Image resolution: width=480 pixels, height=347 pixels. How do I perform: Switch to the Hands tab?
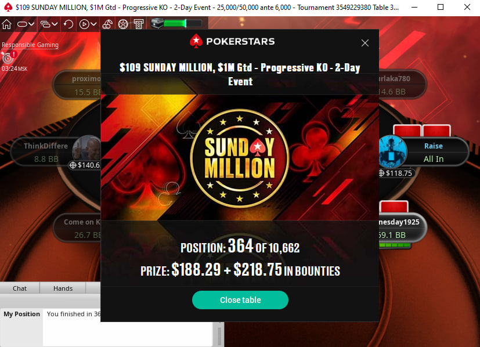point(63,288)
